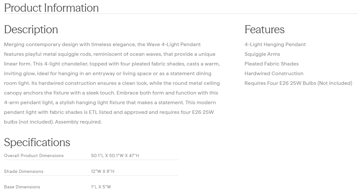The width and height of the screenshot is (358, 190).
Task: Click the 1"L X 5"W base value
Action: coord(101,187)
